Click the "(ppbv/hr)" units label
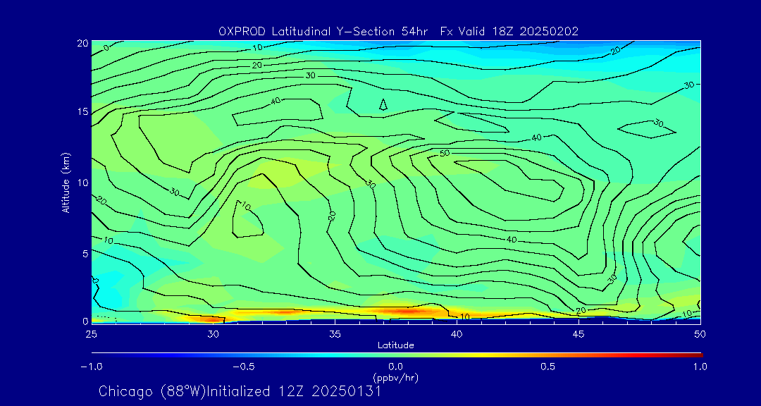The height and width of the screenshot is (406, 761). point(395,377)
